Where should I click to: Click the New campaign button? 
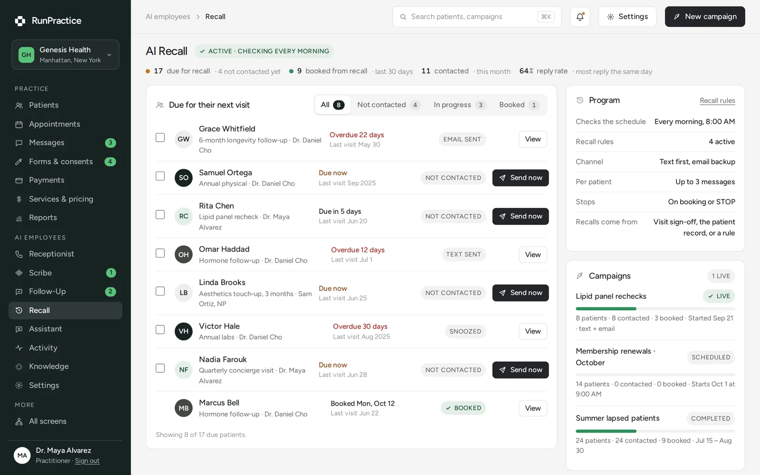pyautogui.click(x=705, y=17)
